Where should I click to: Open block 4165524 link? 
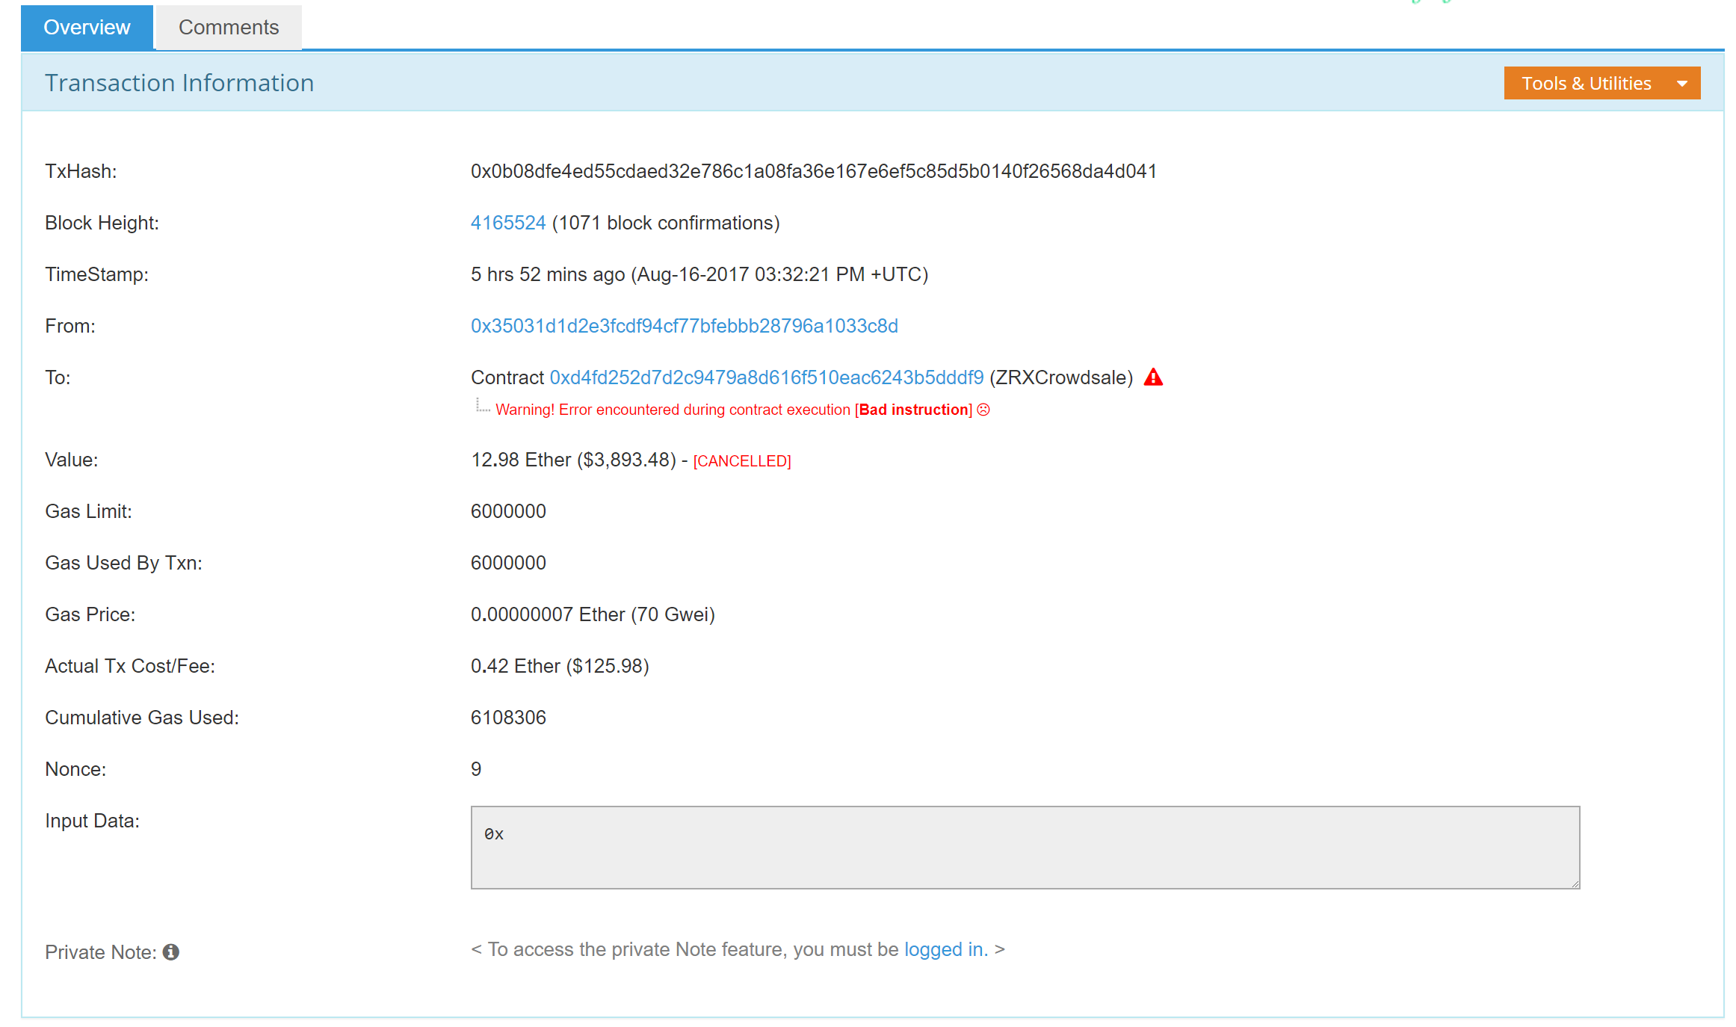(507, 223)
